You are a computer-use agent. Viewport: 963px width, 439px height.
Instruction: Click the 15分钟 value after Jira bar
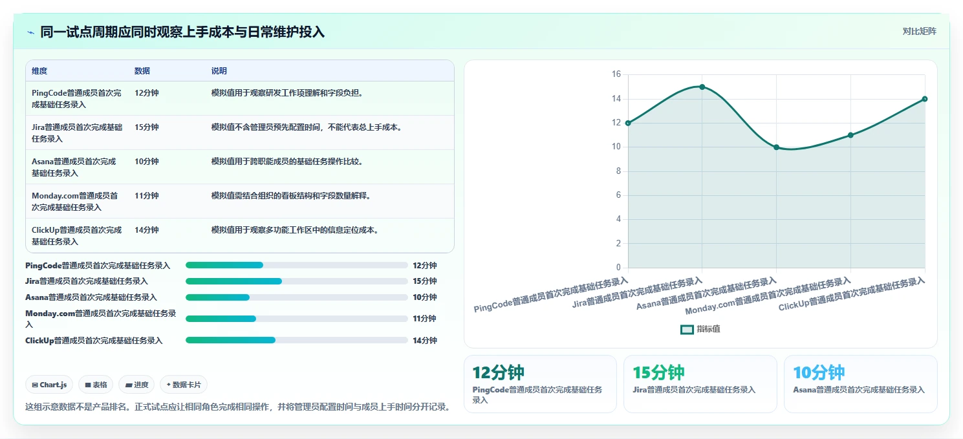tap(425, 281)
